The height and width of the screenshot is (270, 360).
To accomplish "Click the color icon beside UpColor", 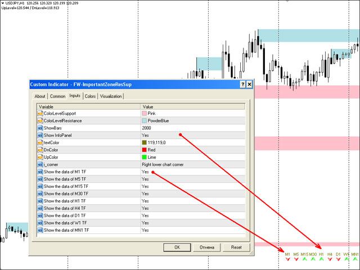I will (x=40, y=157).
